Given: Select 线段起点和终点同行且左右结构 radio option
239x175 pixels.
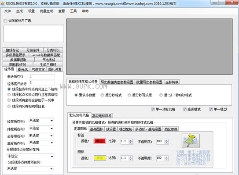Looking at the screenshot, I should pyautogui.click(x=9, y=95).
